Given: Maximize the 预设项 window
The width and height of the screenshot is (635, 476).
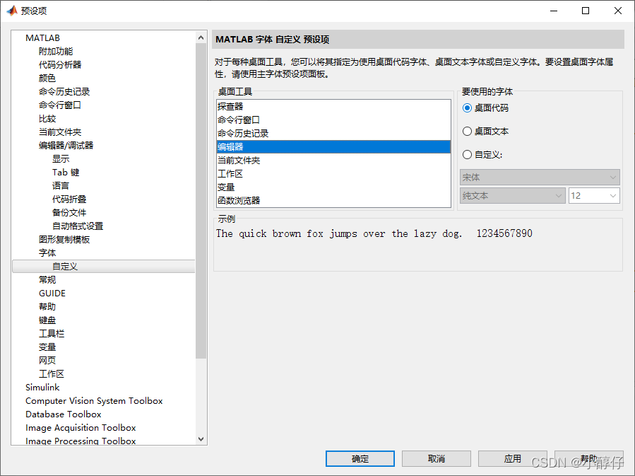Looking at the screenshot, I should click(586, 11).
